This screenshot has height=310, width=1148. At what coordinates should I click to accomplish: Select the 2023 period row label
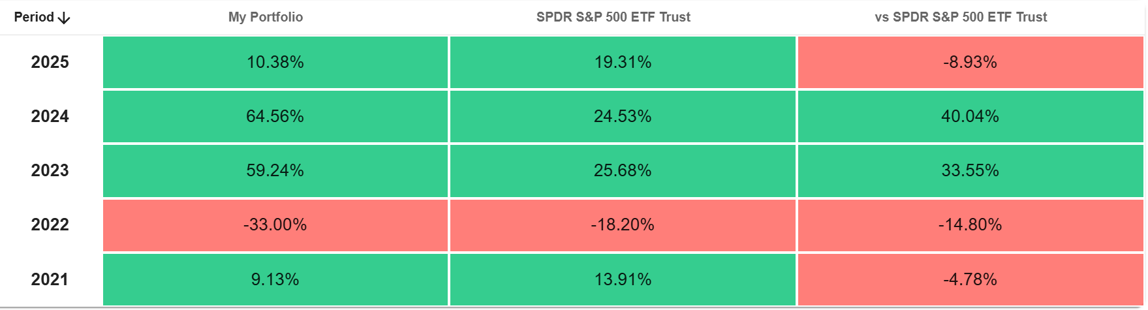pyautogui.click(x=50, y=170)
